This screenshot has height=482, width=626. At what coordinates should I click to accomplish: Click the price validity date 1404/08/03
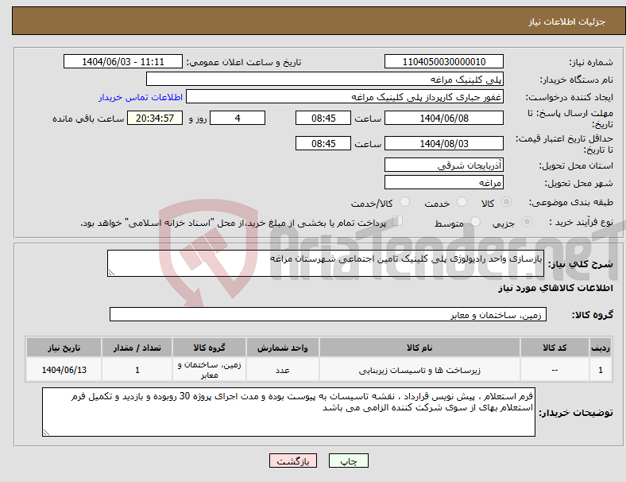[x=444, y=143]
